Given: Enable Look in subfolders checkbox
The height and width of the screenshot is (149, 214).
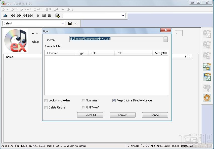Looking at the screenshot, I should coord(46,100).
